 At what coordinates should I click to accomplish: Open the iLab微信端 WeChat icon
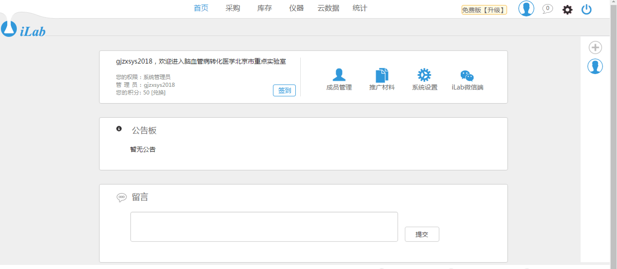(x=467, y=76)
